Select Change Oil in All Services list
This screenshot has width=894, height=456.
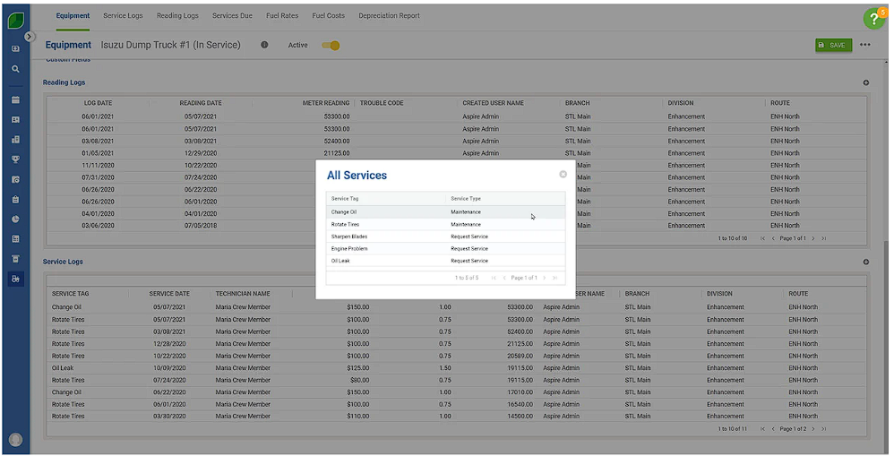[x=445, y=212]
